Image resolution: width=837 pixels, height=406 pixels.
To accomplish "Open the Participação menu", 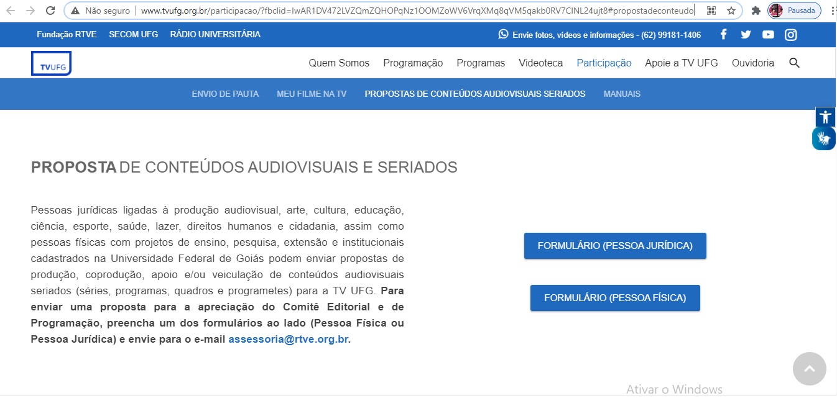I will [x=604, y=63].
